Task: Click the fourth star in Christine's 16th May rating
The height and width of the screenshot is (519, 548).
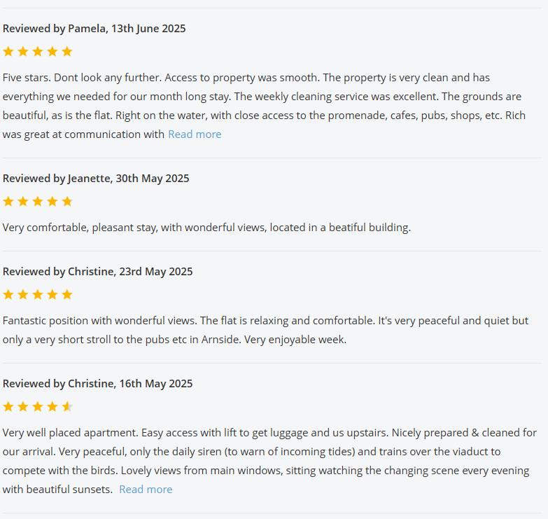Action: pyautogui.click(x=52, y=406)
